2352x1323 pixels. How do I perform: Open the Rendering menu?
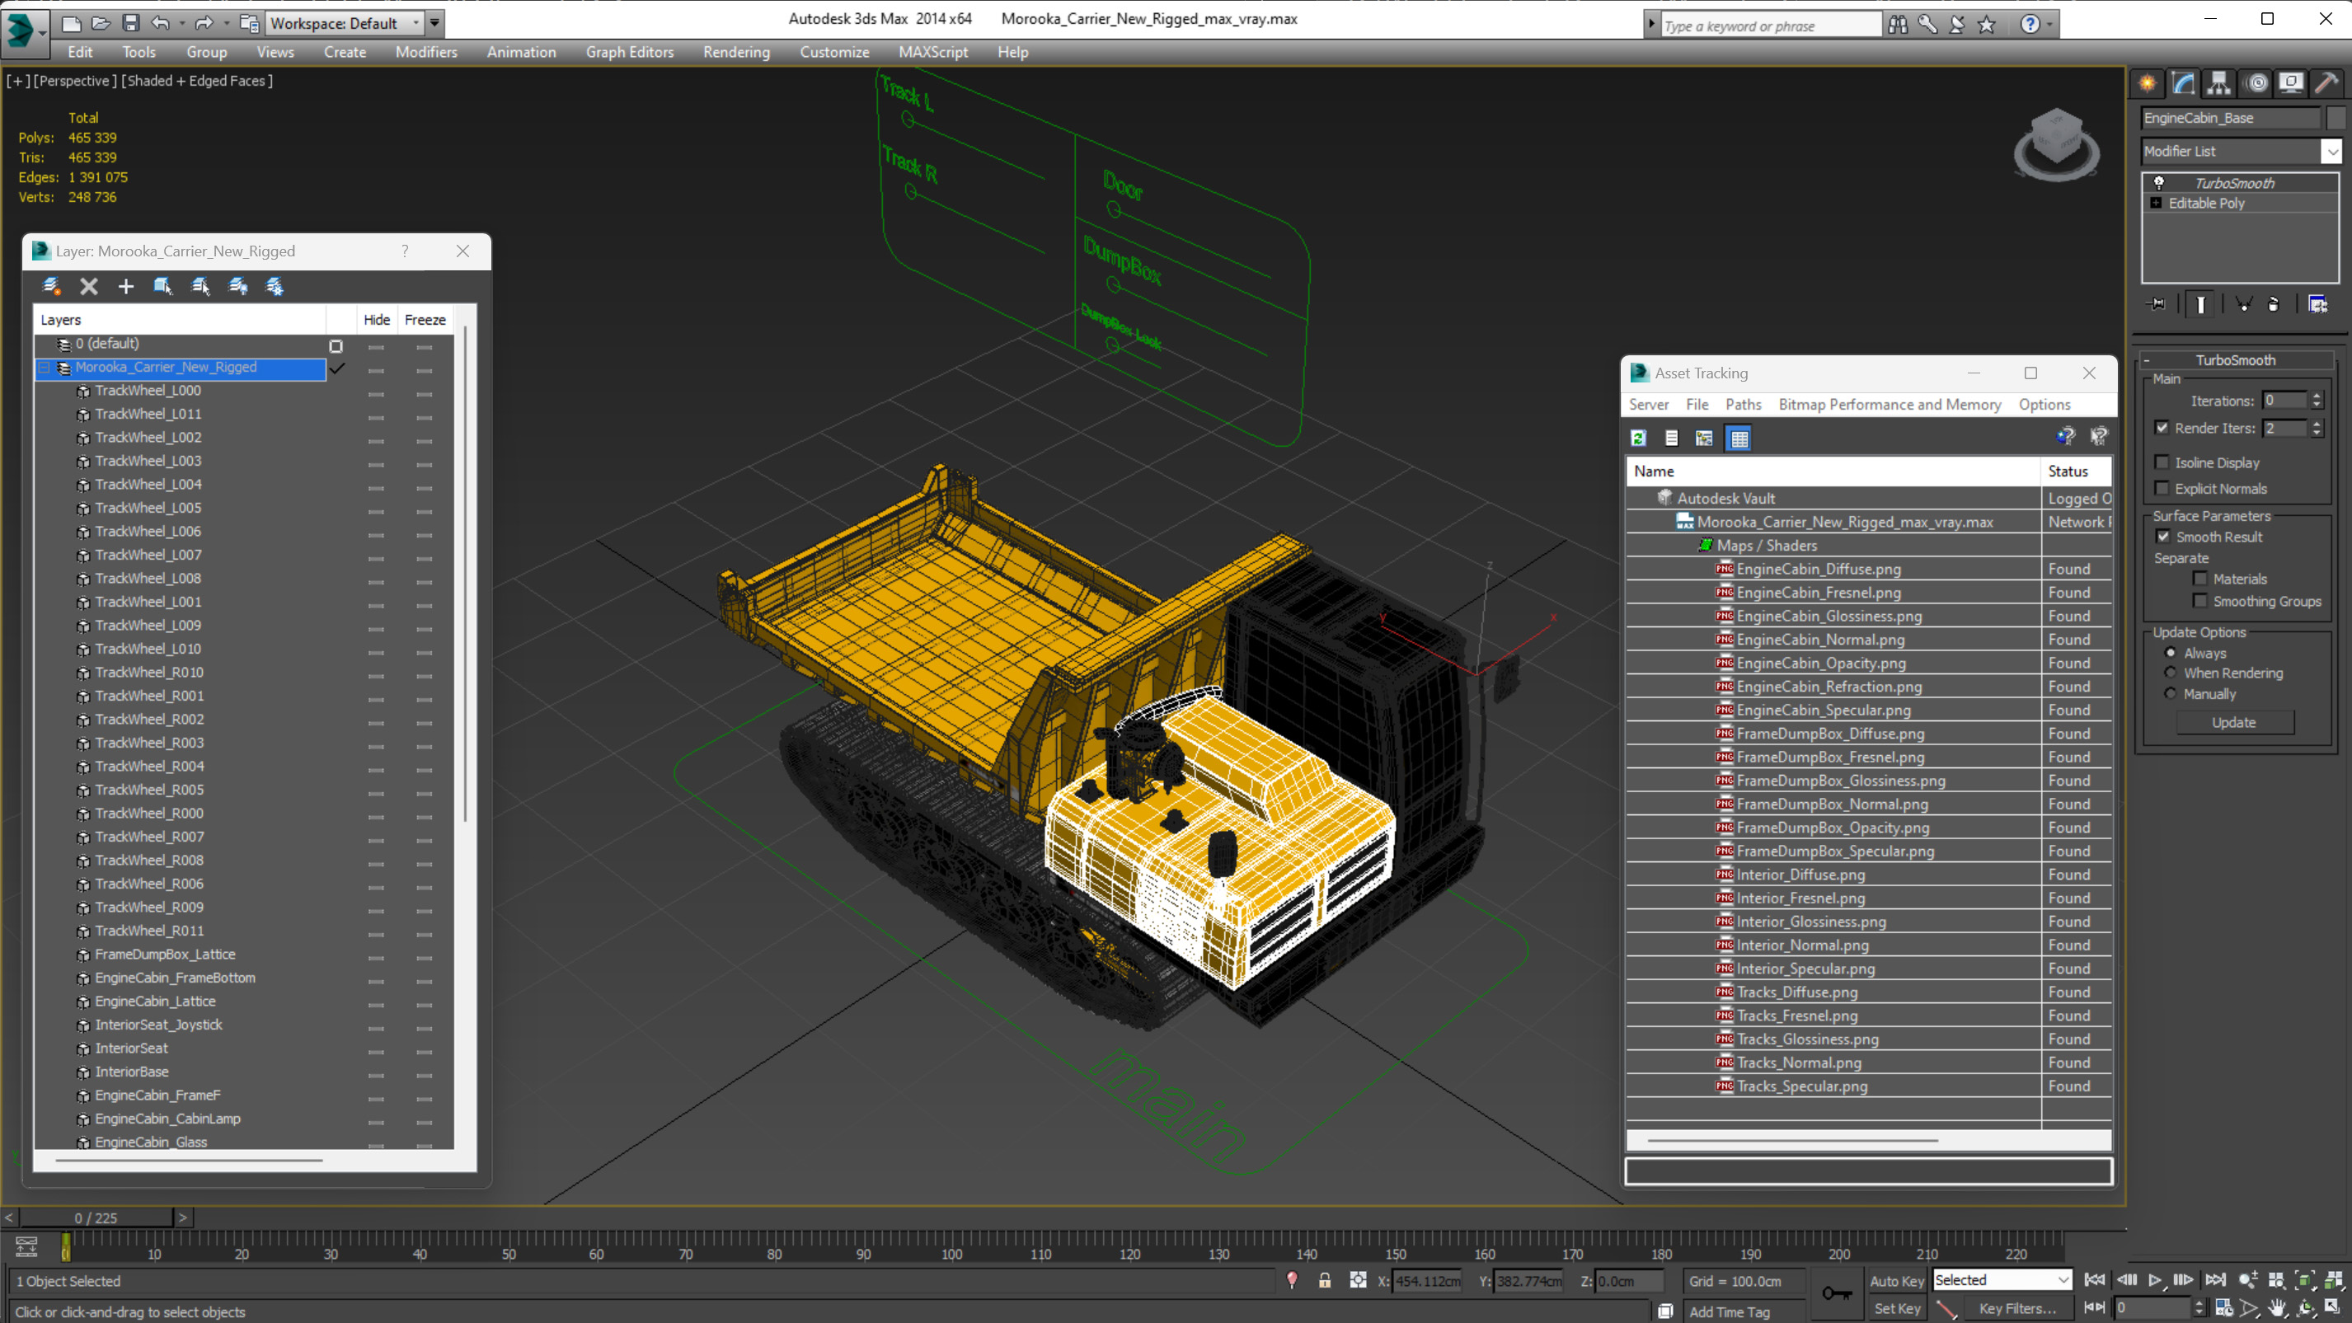pyautogui.click(x=736, y=52)
